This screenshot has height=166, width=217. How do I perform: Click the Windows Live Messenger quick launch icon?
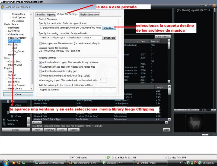pos(24,163)
